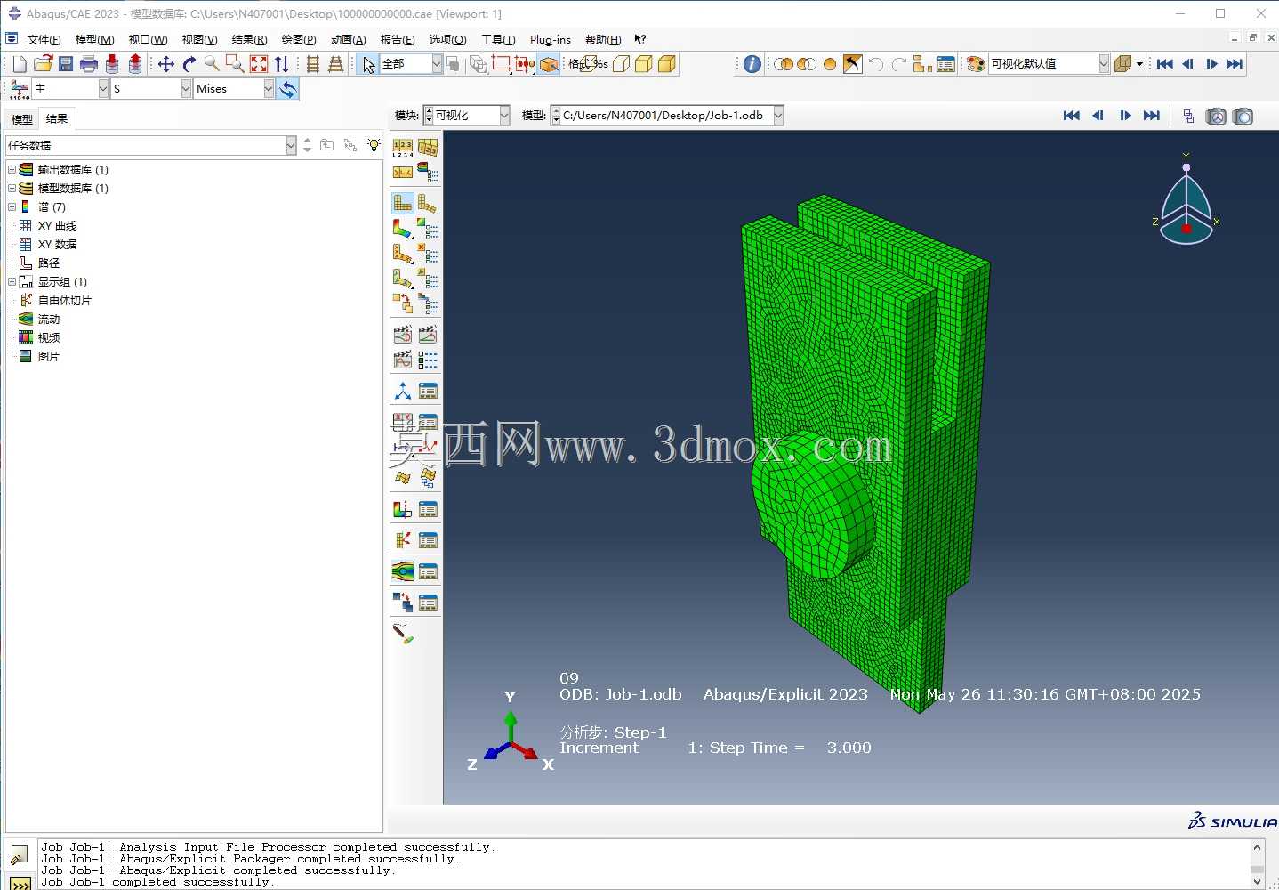This screenshot has width=1279, height=890.
Task: Select the XY 曲线 tree item
Action: (x=57, y=225)
